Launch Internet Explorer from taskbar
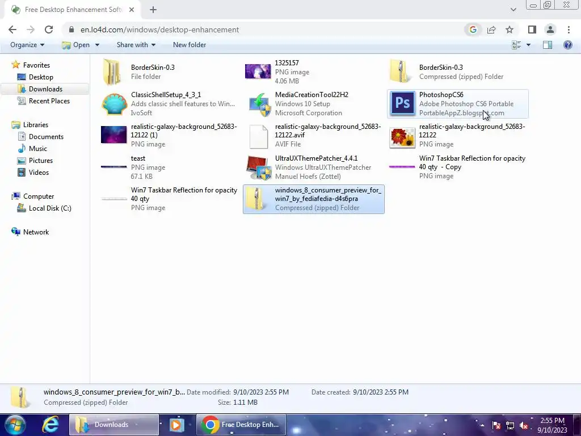Screen dimensions: 581x436 (x=50, y=425)
